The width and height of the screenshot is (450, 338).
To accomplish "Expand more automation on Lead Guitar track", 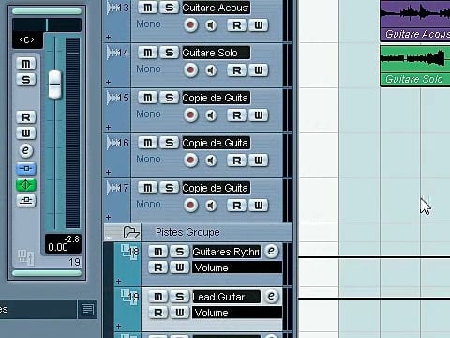I will point(118,326).
